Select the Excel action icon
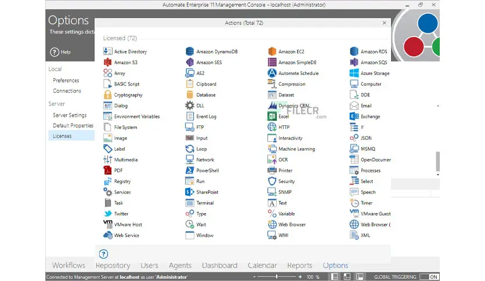The width and height of the screenshot is (485, 281). tap(272, 116)
